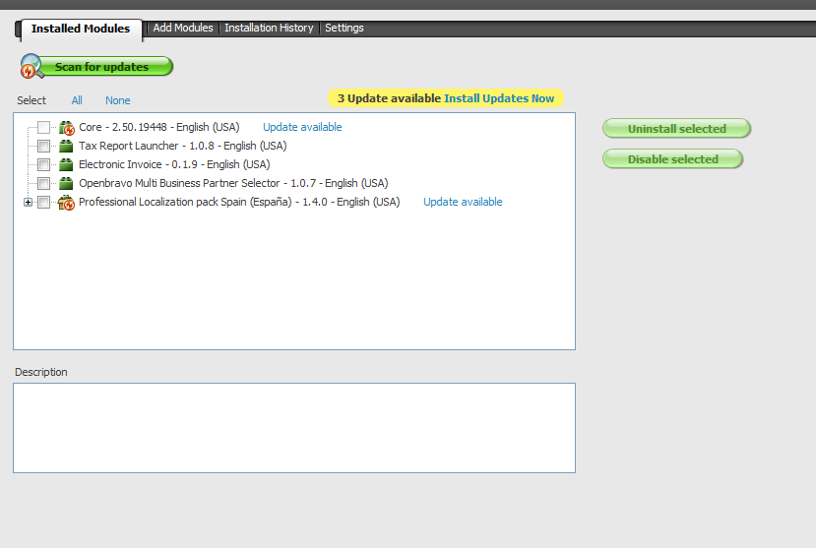Image resolution: width=816 pixels, height=548 pixels.
Task: Check the Openbravo Multi Business Partner Selector checkbox
Action: pos(43,184)
